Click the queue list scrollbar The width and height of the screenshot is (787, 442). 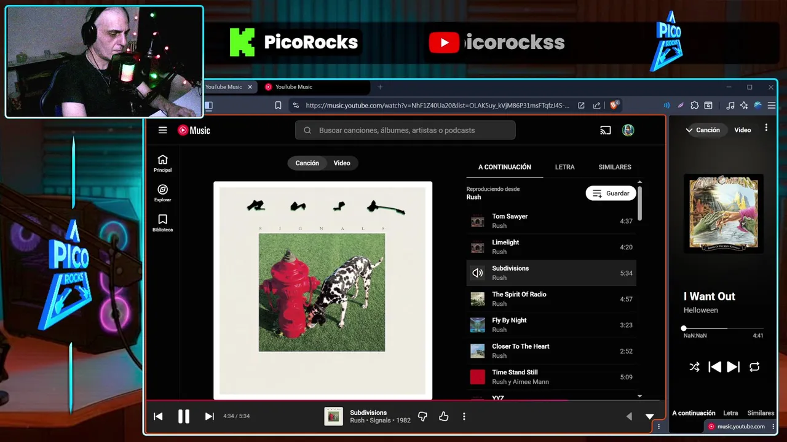pyautogui.click(x=639, y=203)
